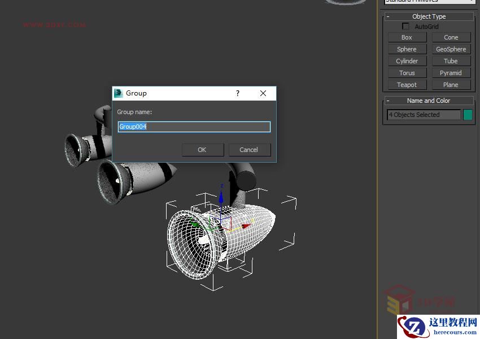This screenshot has width=480, height=339.
Task: Activate the GeoSphere primitive
Action: (451, 49)
